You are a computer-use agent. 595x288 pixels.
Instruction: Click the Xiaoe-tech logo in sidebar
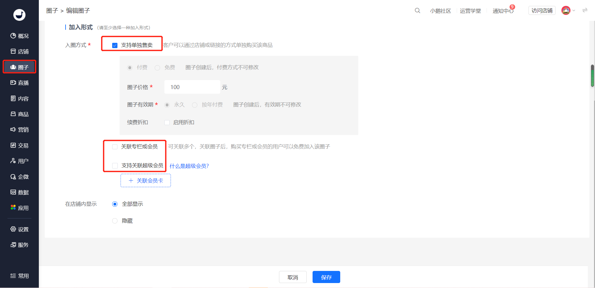[x=19, y=15]
